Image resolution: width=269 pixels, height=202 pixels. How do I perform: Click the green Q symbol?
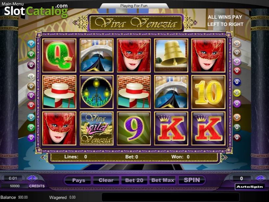pyautogui.click(x=59, y=55)
